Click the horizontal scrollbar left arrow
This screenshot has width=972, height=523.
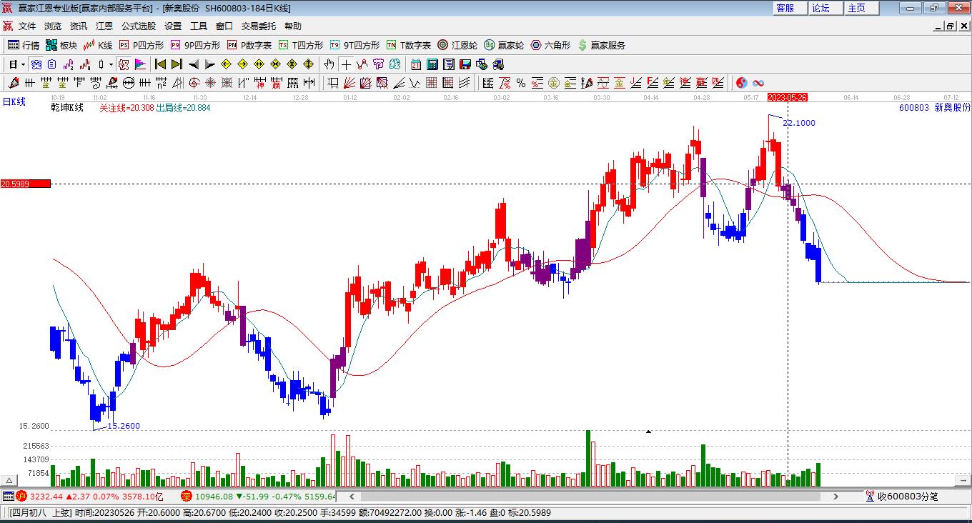tap(351, 496)
